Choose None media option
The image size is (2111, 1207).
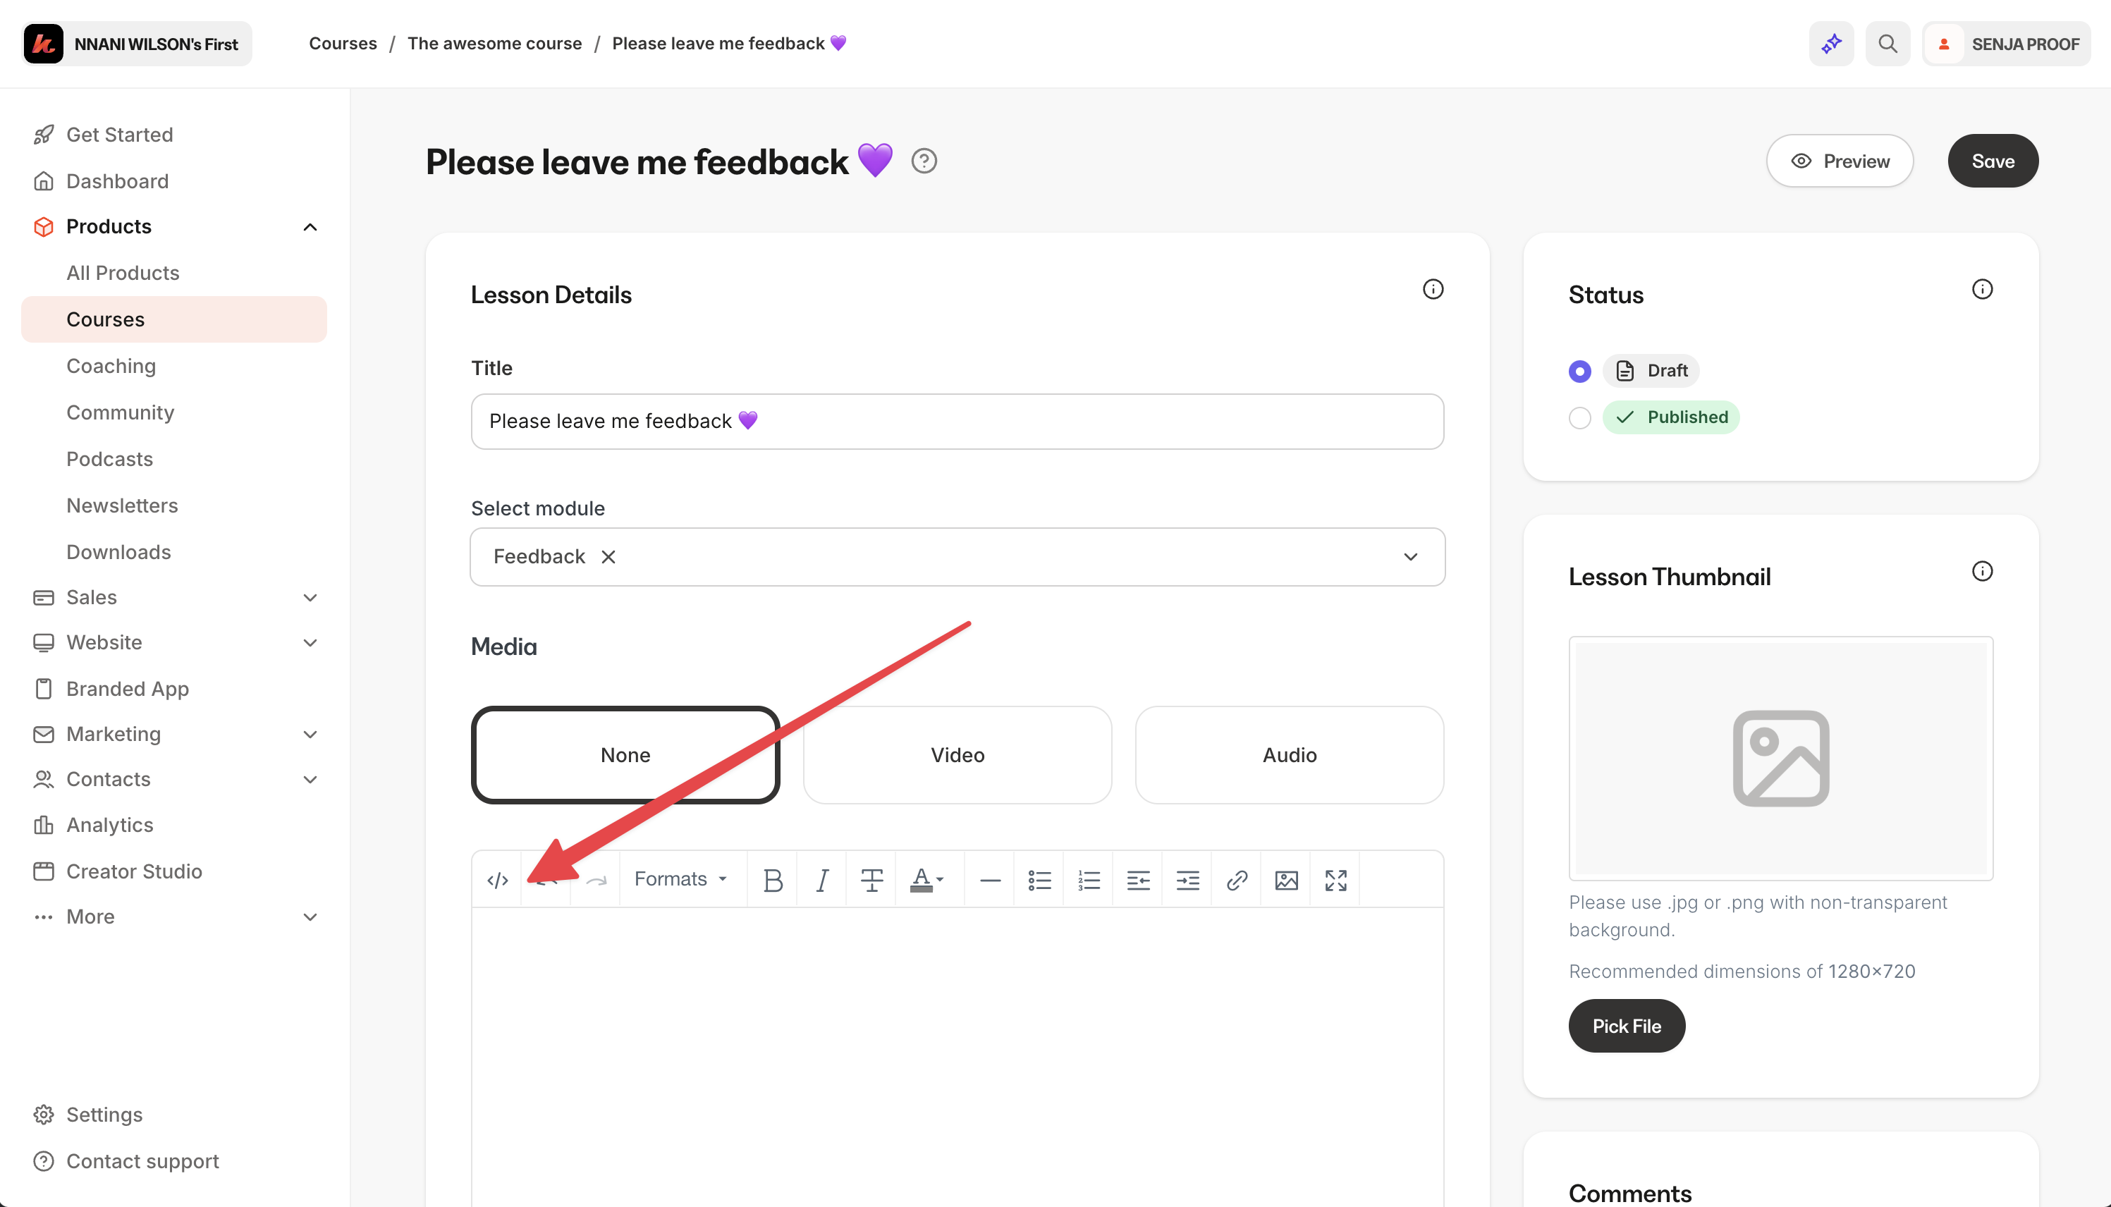[x=625, y=755]
